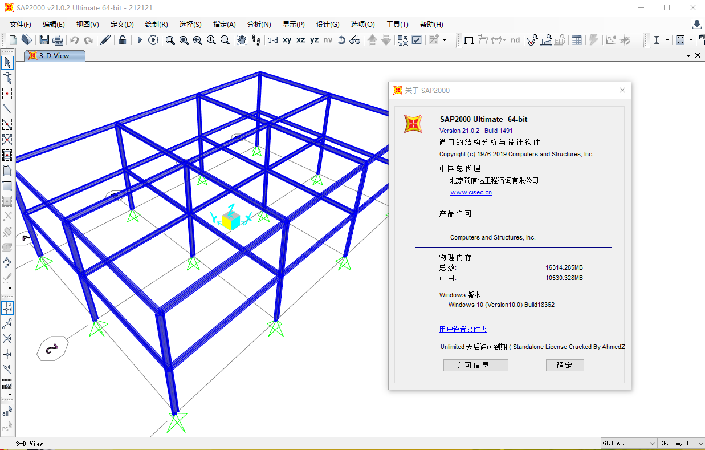Select the Draw Frame/Cable line tool
The width and height of the screenshot is (705, 450).
[7, 109]
